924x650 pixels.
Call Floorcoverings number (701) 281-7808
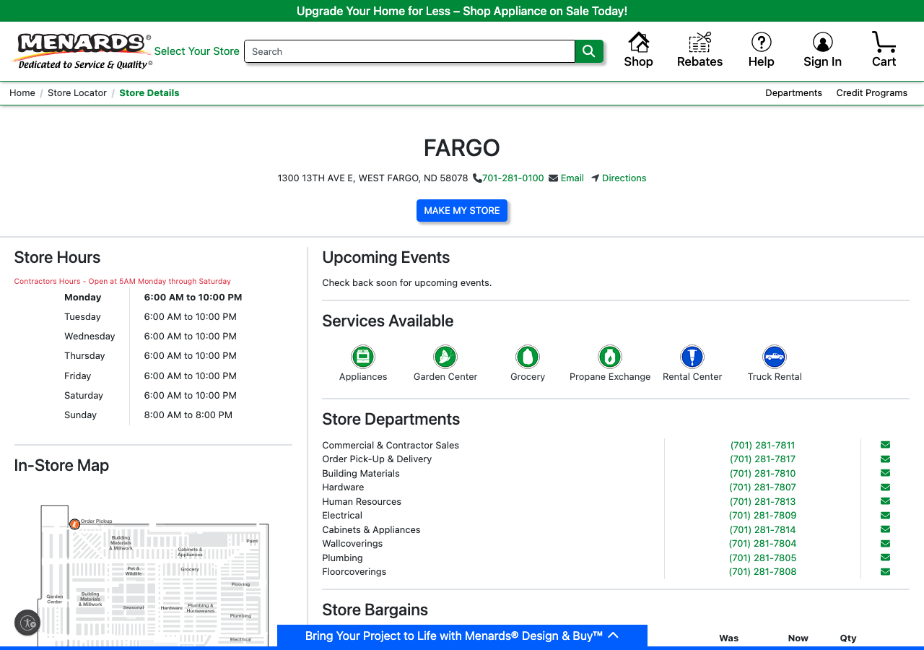[x=762, y=572]
